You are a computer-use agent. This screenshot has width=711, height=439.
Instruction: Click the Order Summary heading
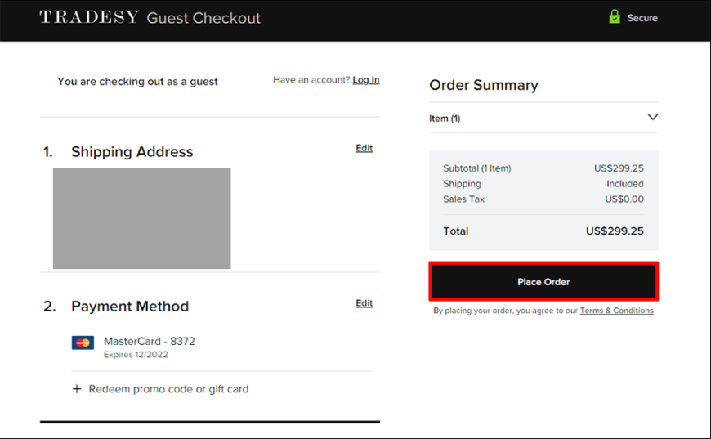coord(483,85)
